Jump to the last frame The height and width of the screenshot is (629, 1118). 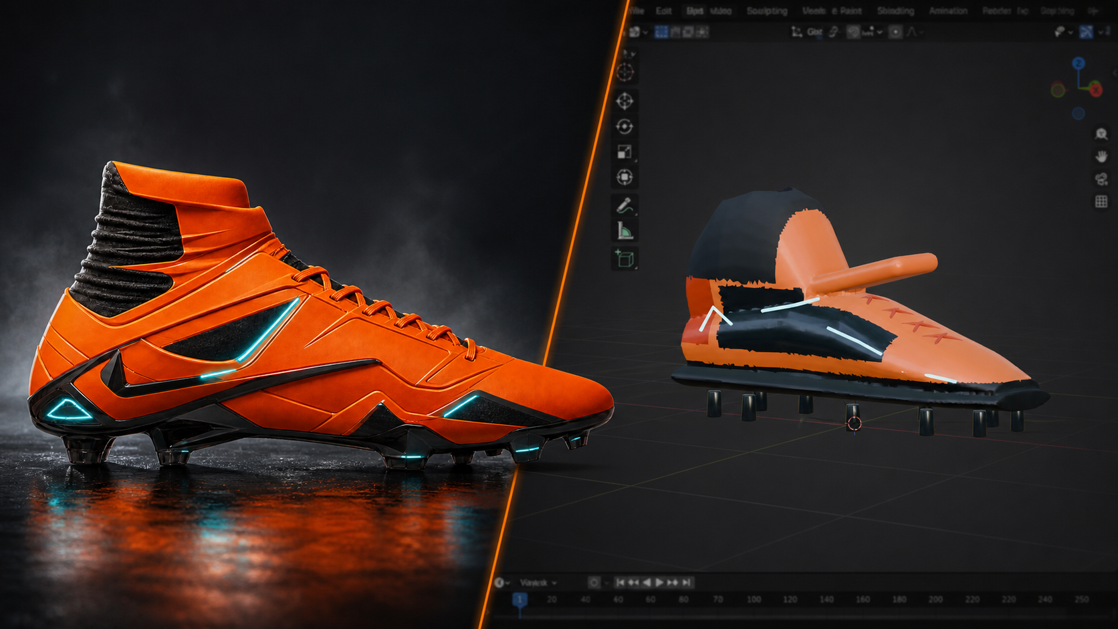point(686,583)
